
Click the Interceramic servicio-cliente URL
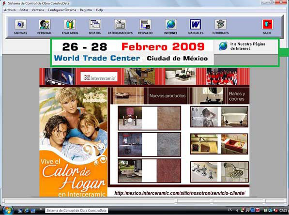pos(180,193)
